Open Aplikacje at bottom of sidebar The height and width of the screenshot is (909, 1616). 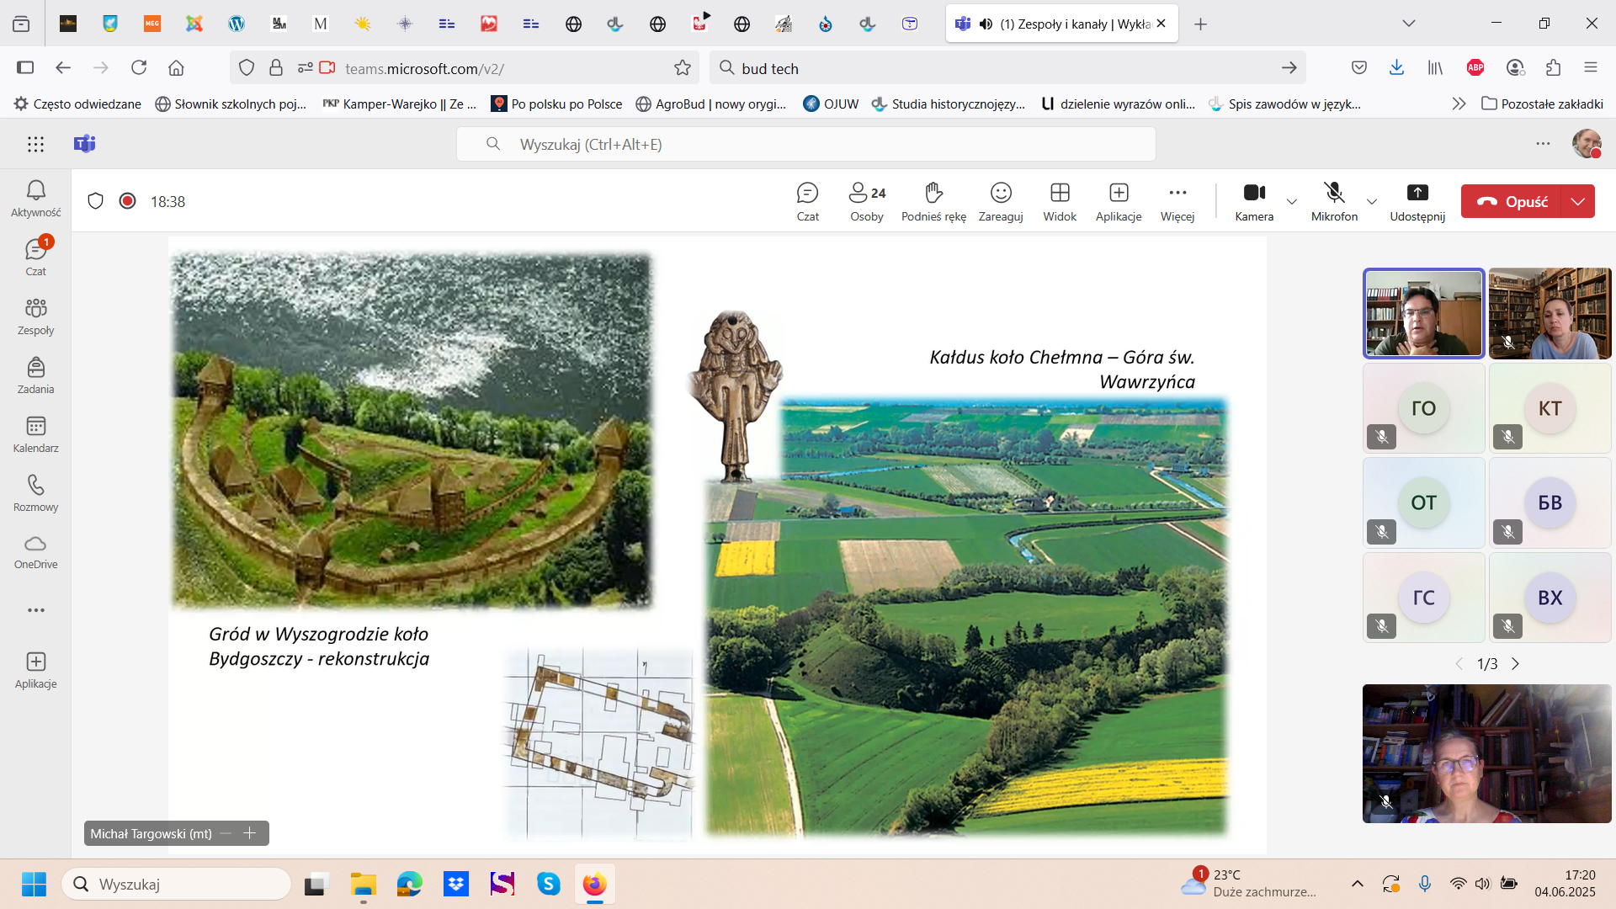[35, 670]
